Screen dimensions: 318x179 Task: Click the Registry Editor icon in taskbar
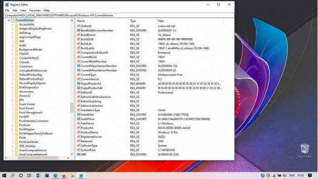pos(81,175)
